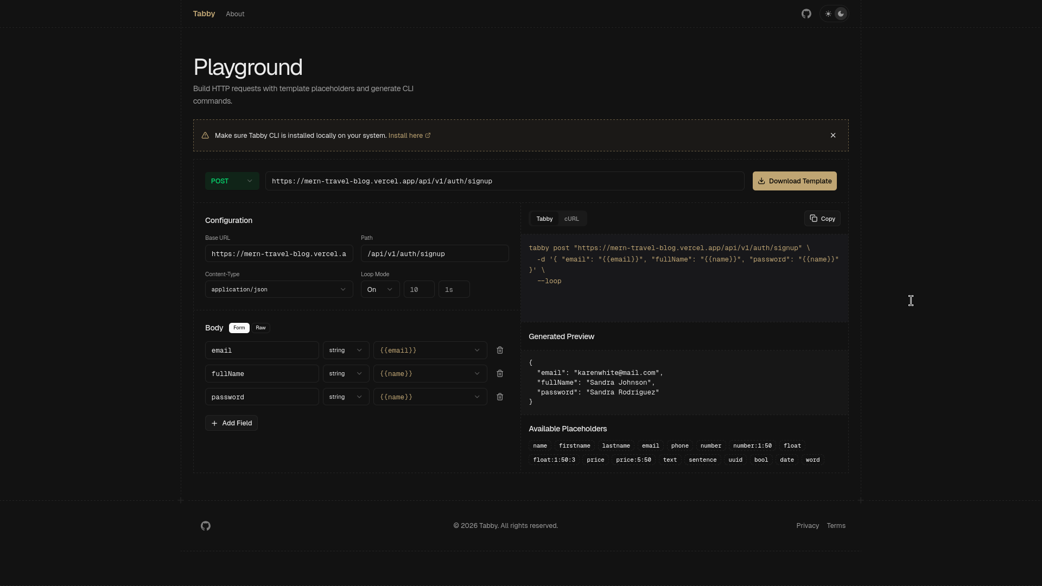Open the About page
Viewport: 1042px width, 586px height.
point(235,14)
